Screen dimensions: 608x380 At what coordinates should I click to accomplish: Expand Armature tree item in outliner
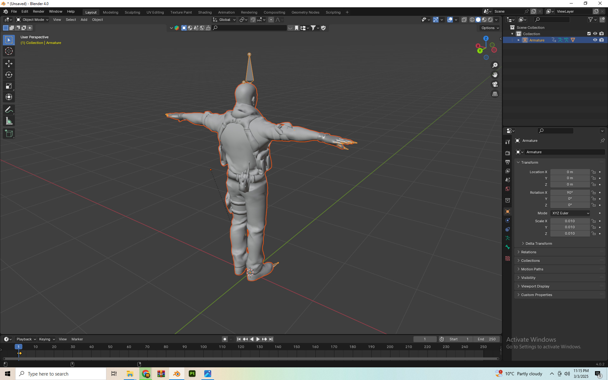[518, 40]
